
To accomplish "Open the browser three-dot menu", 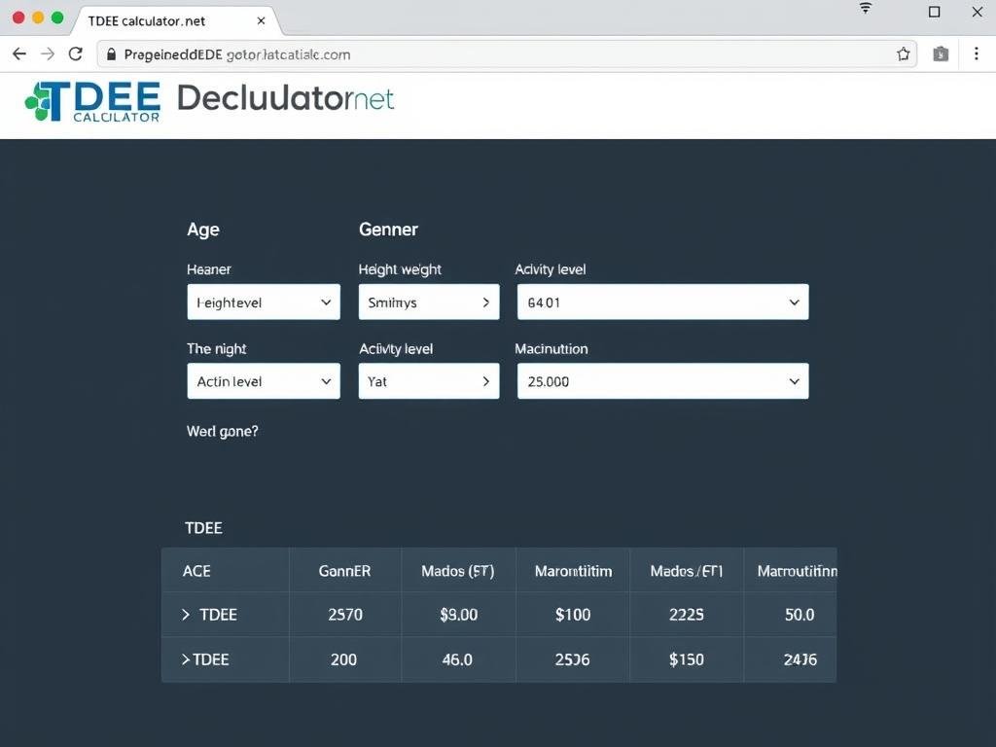I will click(976, 54).
